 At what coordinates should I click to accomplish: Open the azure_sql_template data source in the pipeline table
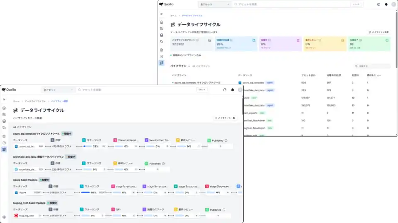tap(253, 83)
